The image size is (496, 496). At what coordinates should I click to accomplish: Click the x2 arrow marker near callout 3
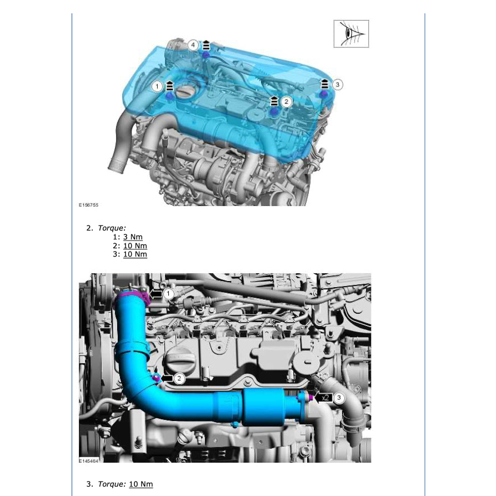pyautogui.click(x=323, y=398)
